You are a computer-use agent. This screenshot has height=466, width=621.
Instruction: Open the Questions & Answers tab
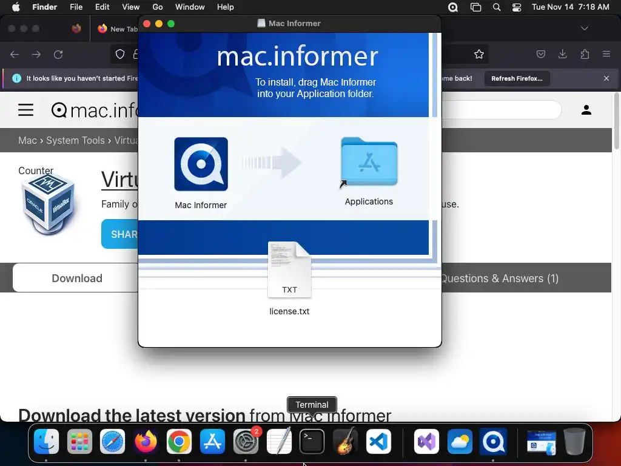coord(500,278)
